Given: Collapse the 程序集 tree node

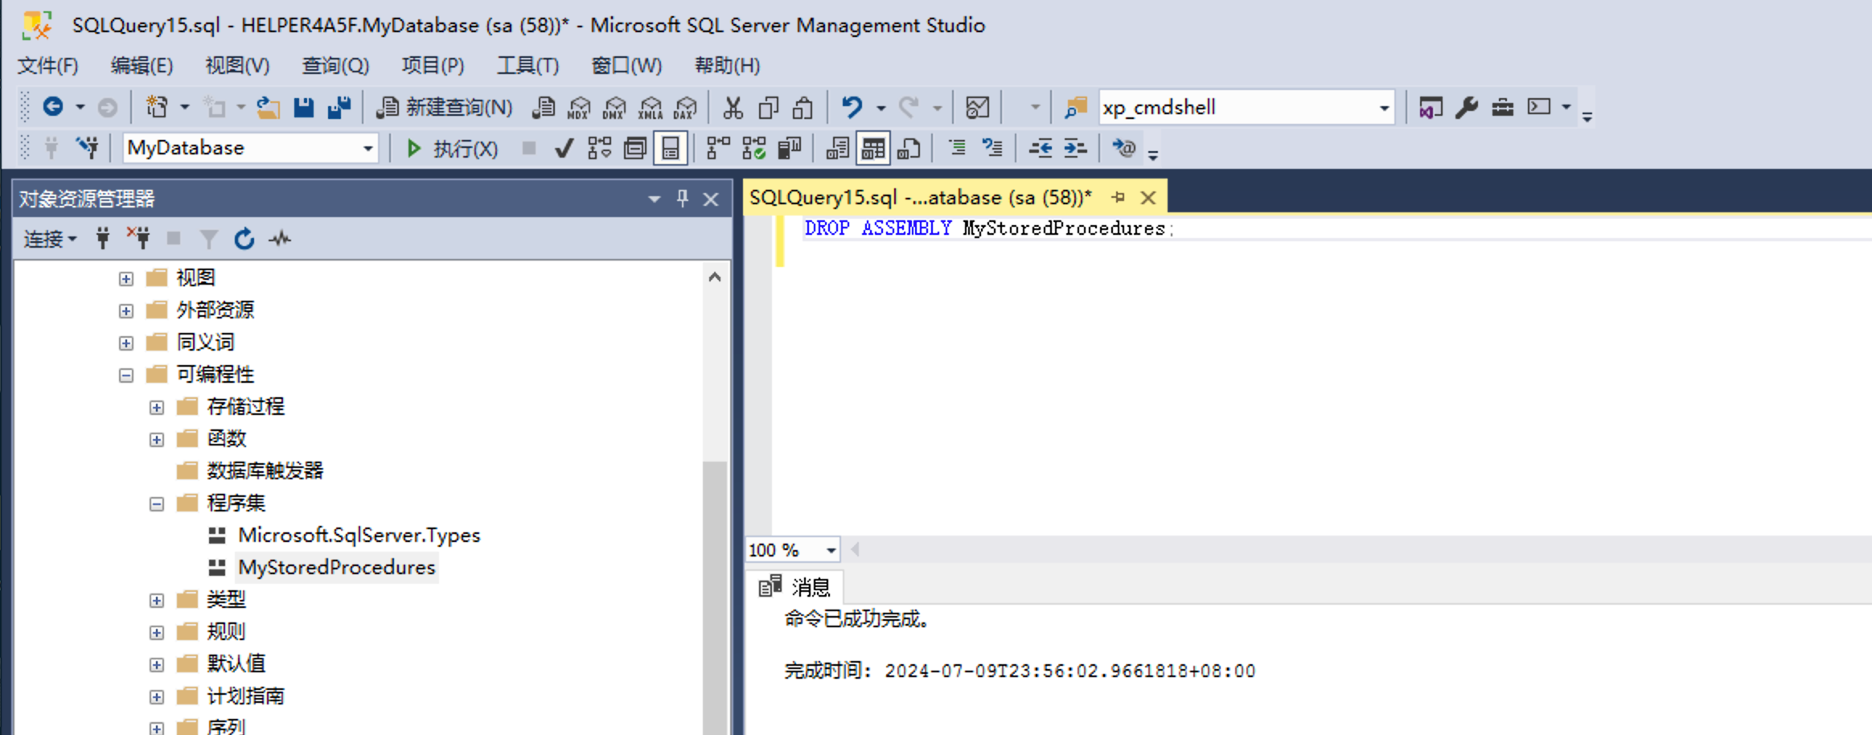Looking at the screenshot, I should [156, 503].
